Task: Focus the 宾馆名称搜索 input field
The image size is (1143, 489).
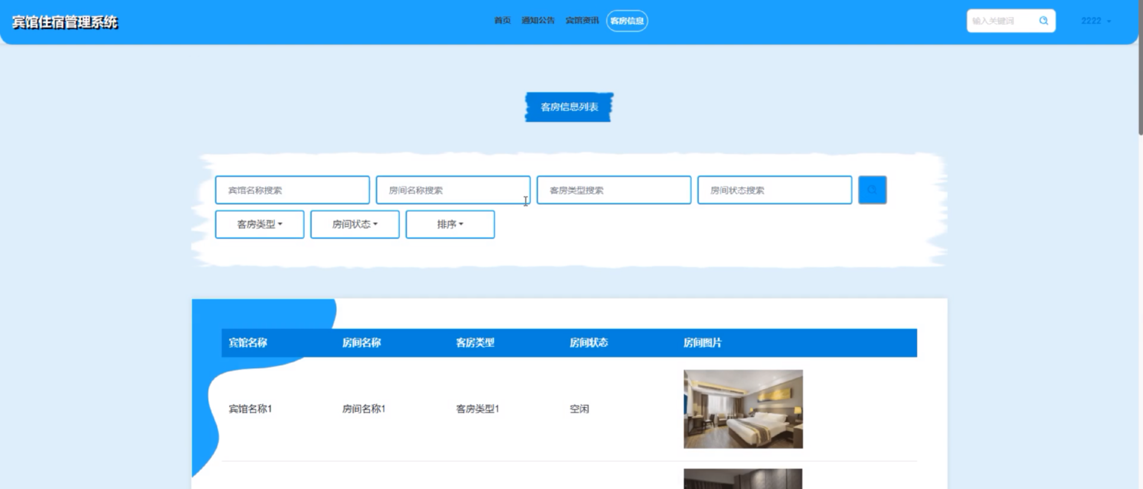Action: (x=292, y=191)
